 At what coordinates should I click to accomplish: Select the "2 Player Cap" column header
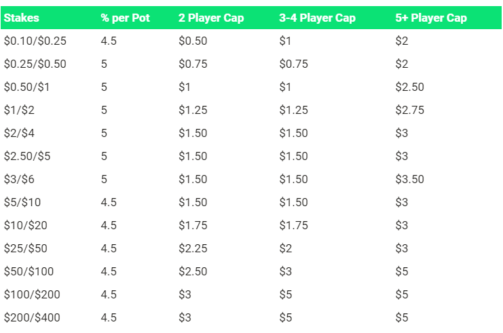211,18
